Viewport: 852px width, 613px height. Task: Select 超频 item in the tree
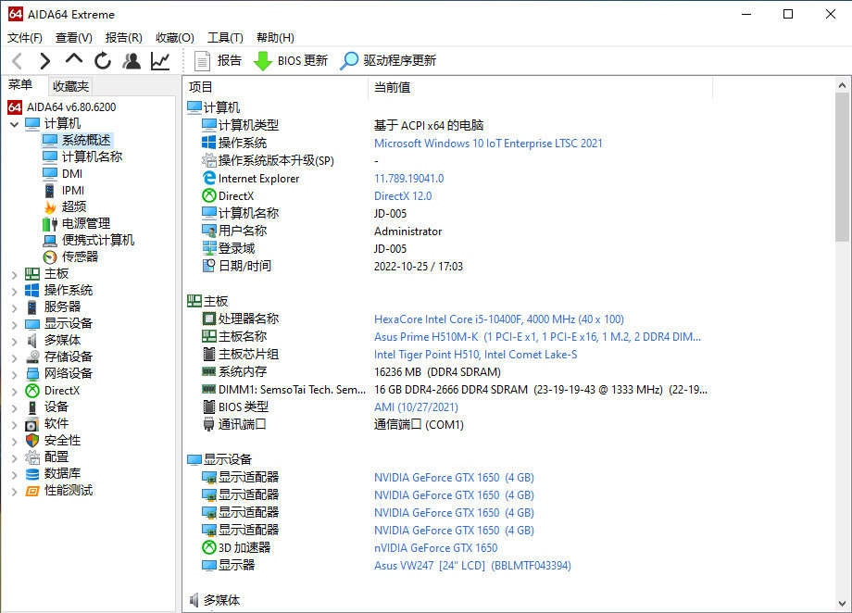[x=73, y=206]
